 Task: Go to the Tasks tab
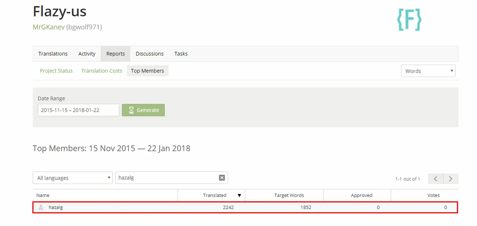[181, 54]
